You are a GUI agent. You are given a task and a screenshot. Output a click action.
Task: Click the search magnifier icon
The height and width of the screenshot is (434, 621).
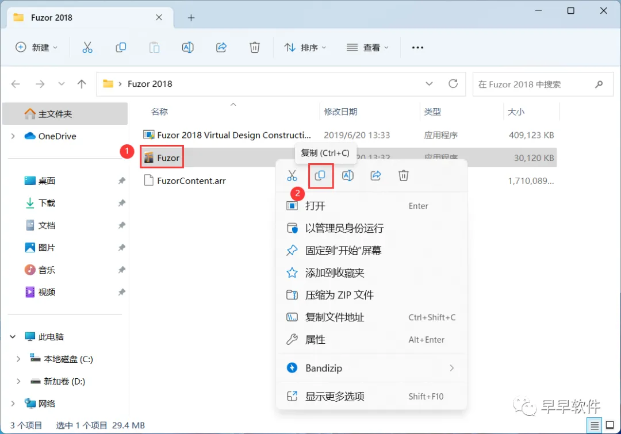coord(599,84)
